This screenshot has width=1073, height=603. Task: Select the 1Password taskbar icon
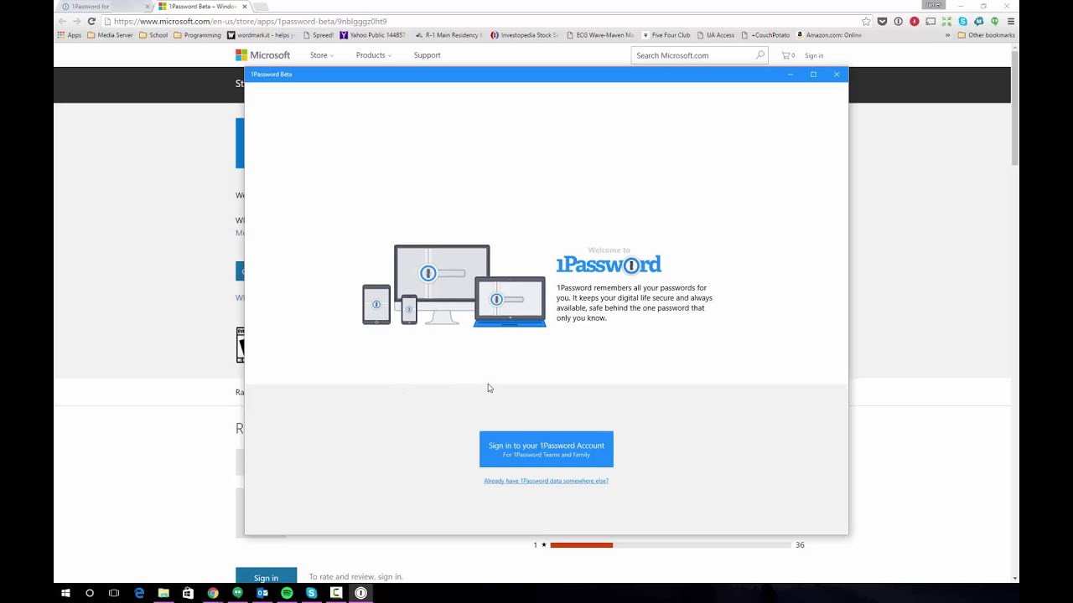point(360,593)
